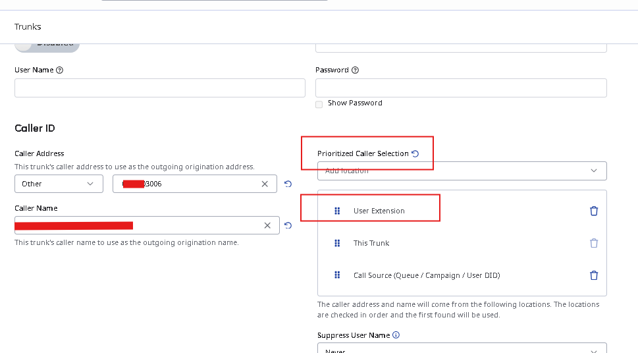The image size is (638, 353).
Task: Open the Suppress User Name dropdown
Action: pyautogui.click(x=461, y=349)
